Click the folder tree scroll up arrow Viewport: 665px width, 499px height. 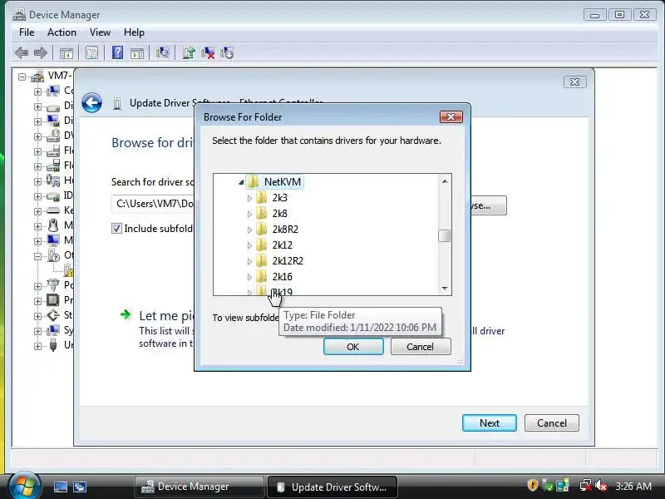click(x=445, y=181)
